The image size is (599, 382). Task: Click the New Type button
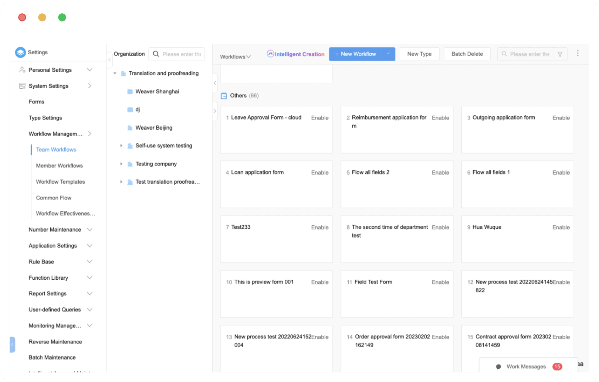(x=419, y=54)
